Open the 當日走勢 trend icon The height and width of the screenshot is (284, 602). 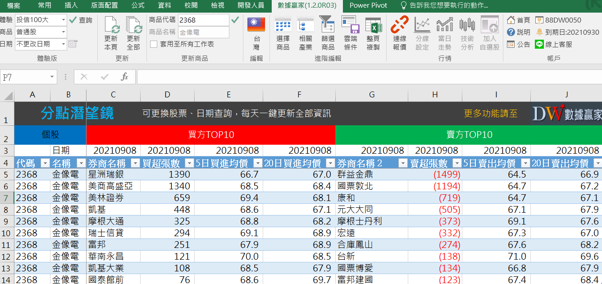click(445, 24)
